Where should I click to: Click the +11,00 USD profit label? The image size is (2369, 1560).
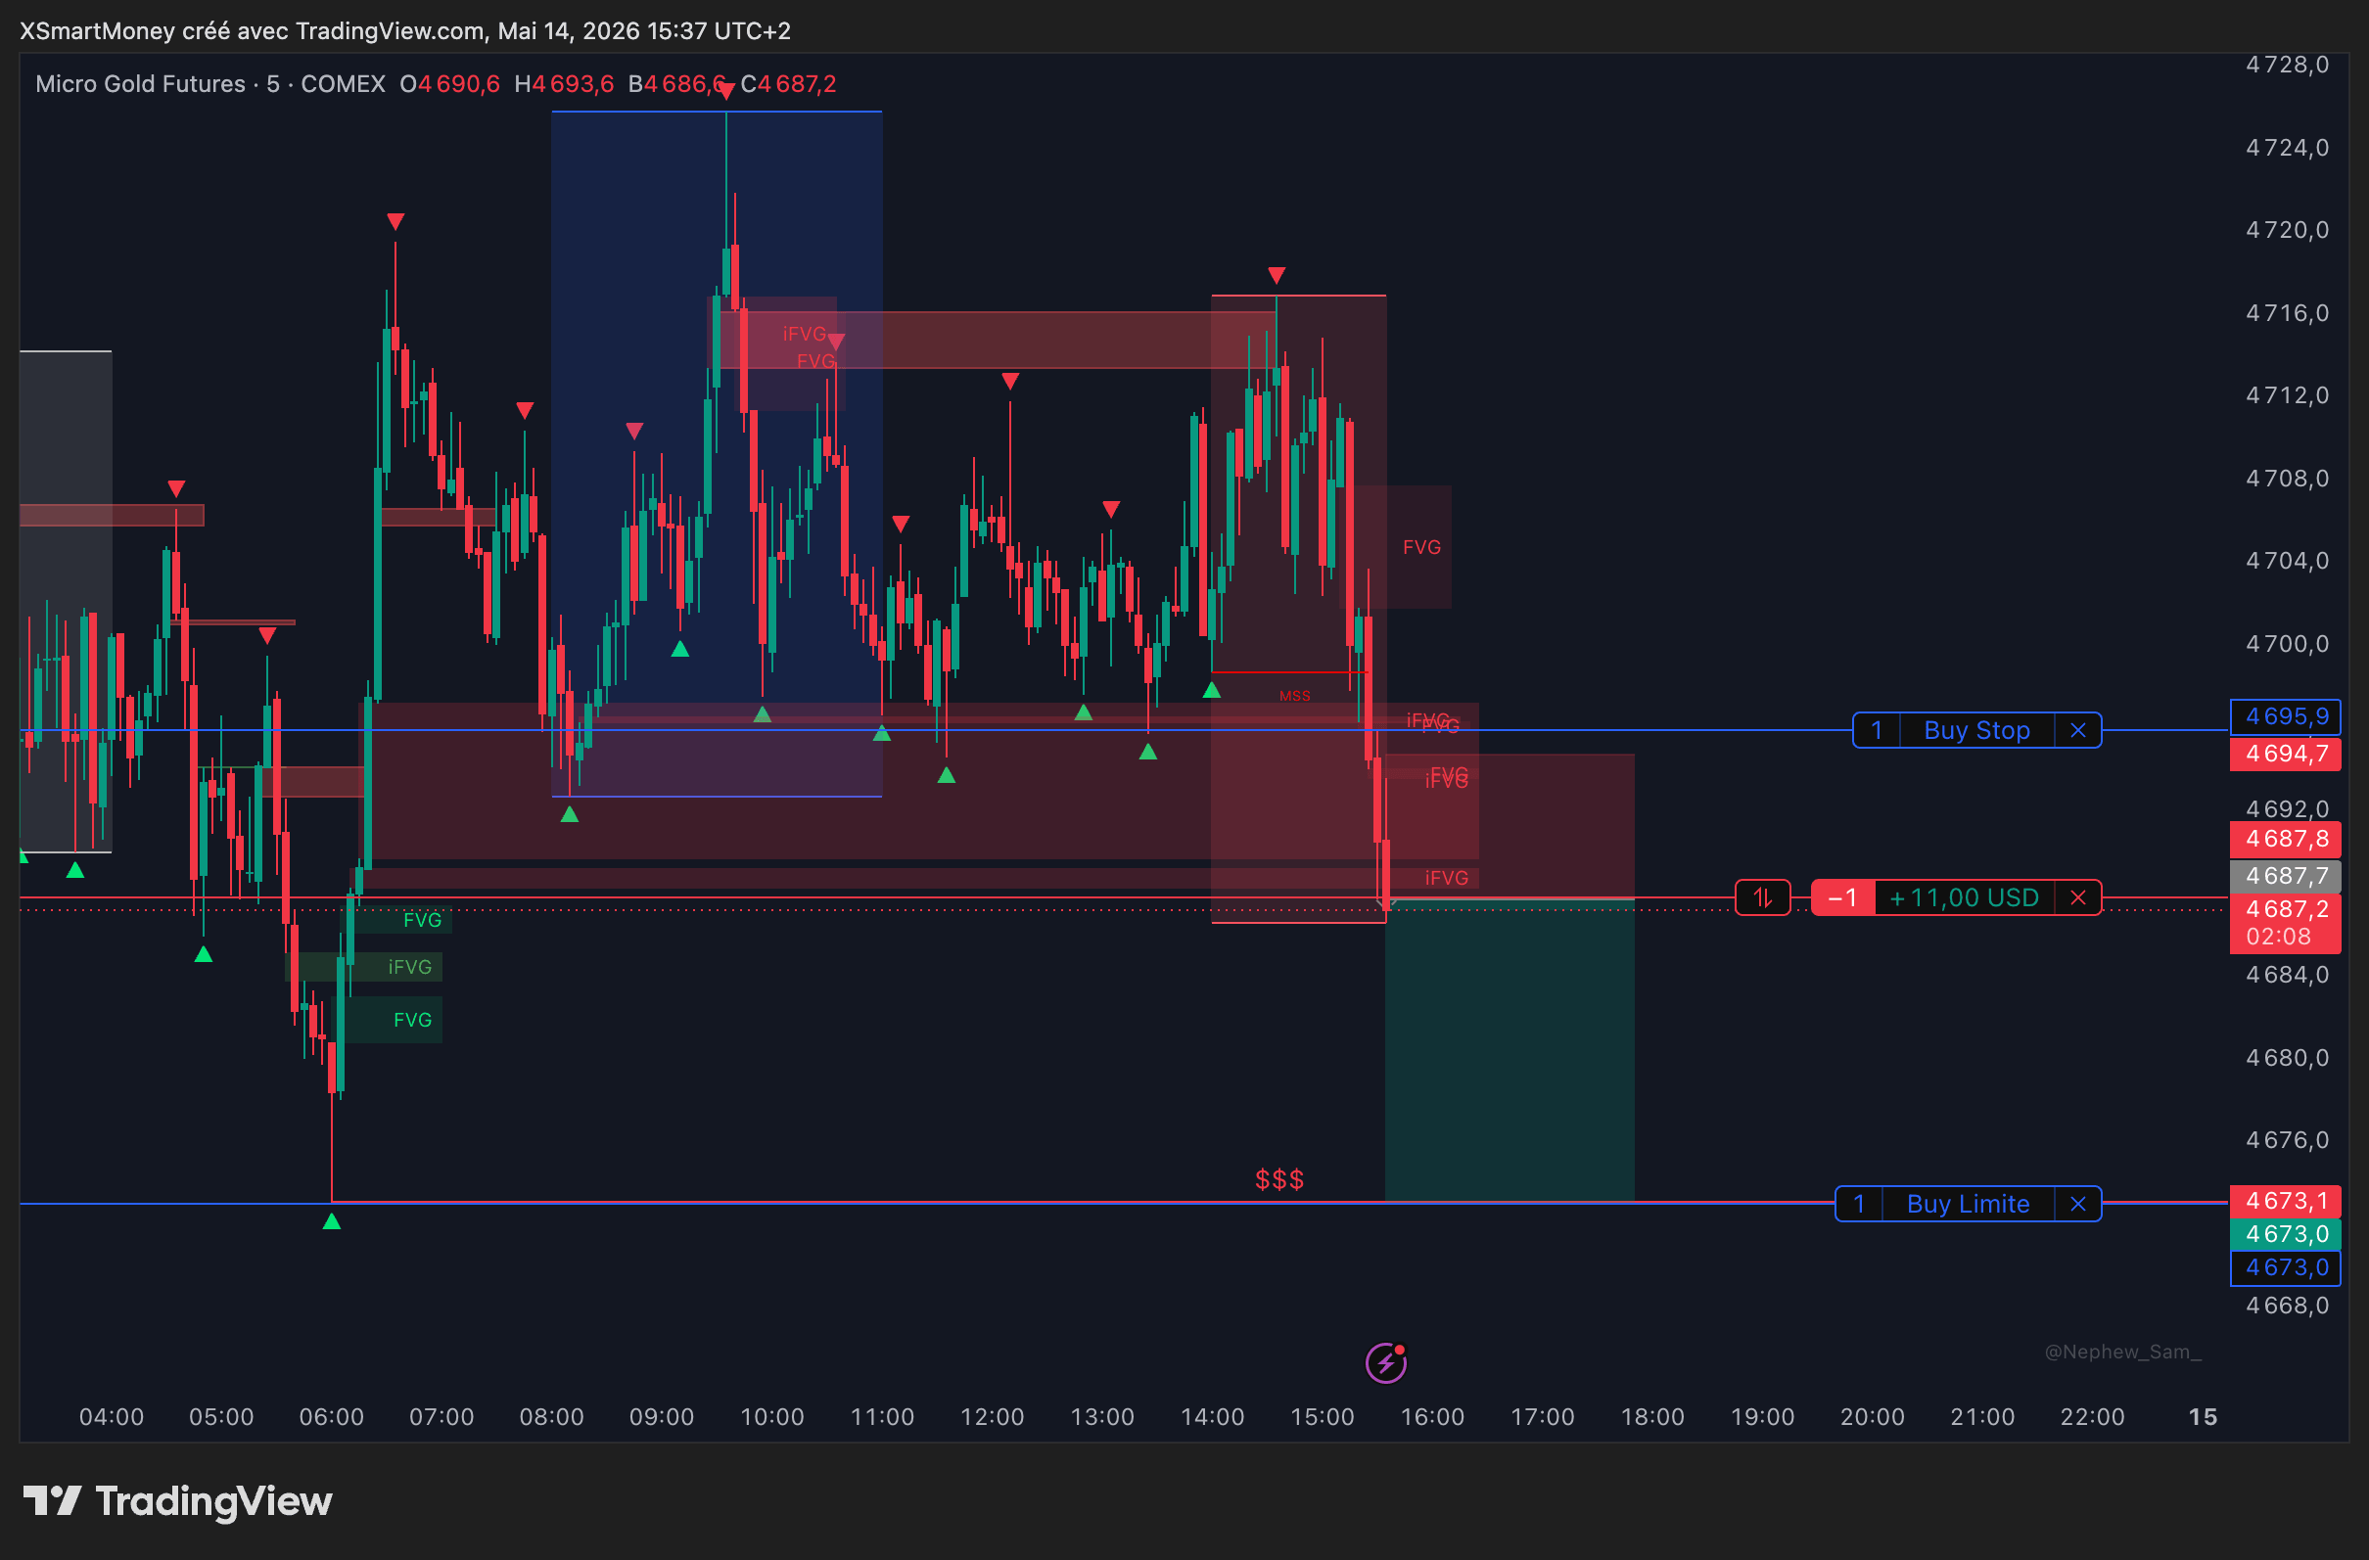(x=1964, y=897)
